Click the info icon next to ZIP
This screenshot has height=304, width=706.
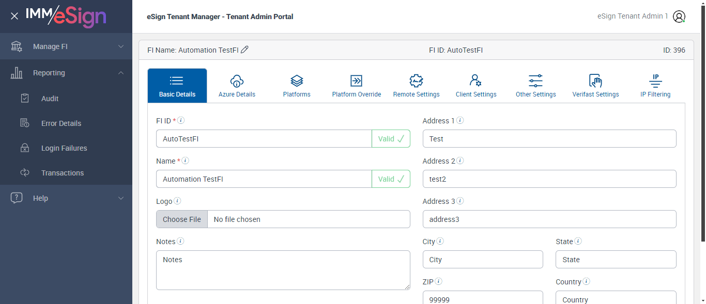pyautogui.click(x=438, y=281)
